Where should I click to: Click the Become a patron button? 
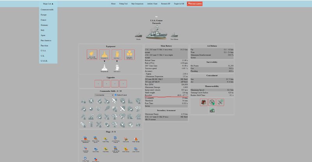[195, 4]
